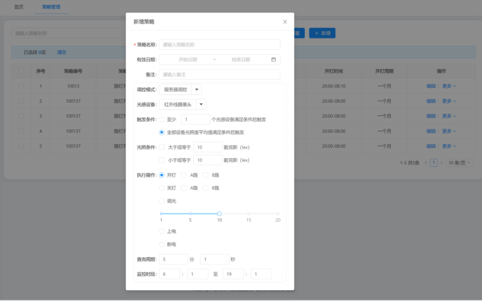Check the 小于或等于 checkbox
Screen dimensions: 482x301
click(162, 160)
